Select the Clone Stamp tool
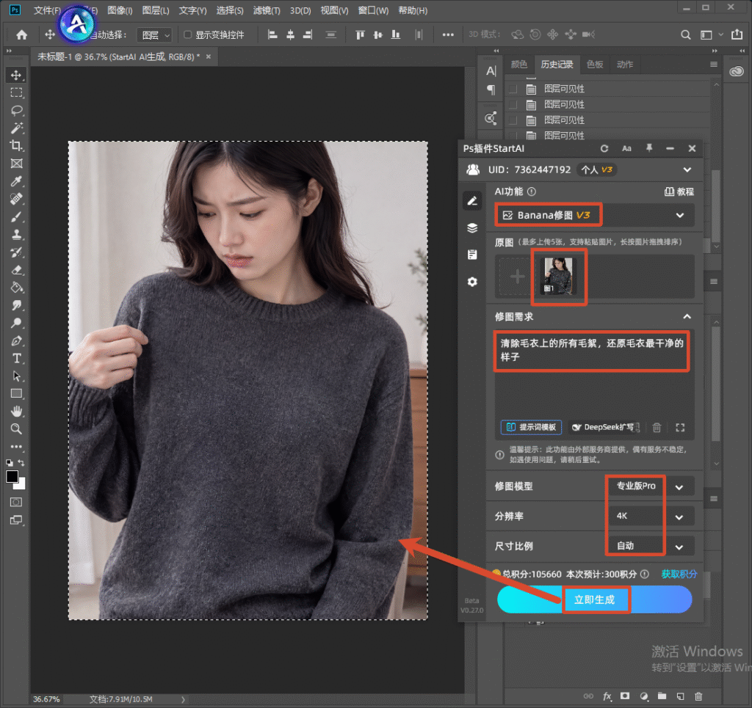The width and height of the screenshot is (752, 708). tap(16, 234)
